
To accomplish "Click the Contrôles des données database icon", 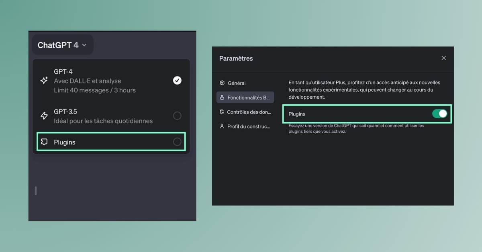I will pyautogui.click(x=222, y=112).
